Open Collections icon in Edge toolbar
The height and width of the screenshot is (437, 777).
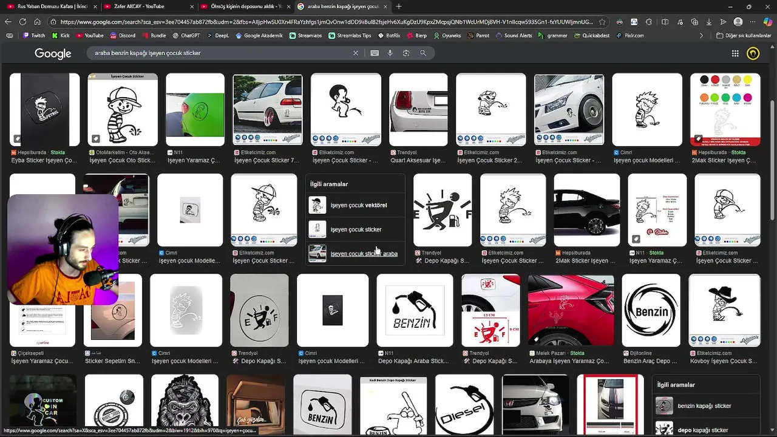click(x=694, y=22)
